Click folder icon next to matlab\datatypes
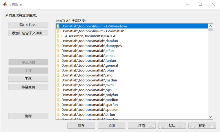220x132 pixels. click(x=58, y=46)
